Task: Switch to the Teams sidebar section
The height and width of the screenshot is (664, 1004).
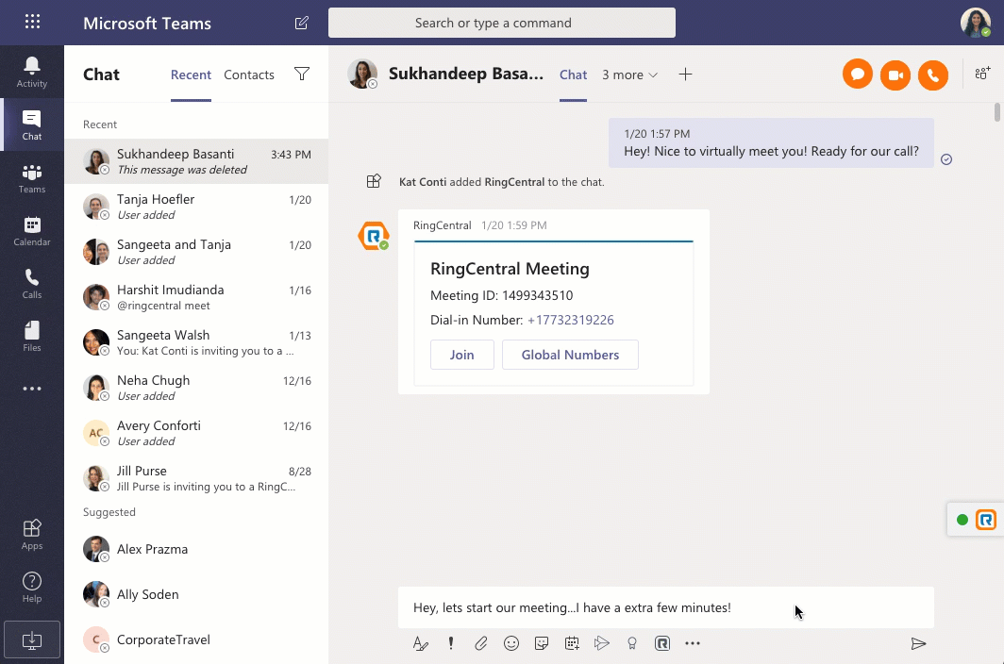Action: pyautogui.click(x=31, y=177)
